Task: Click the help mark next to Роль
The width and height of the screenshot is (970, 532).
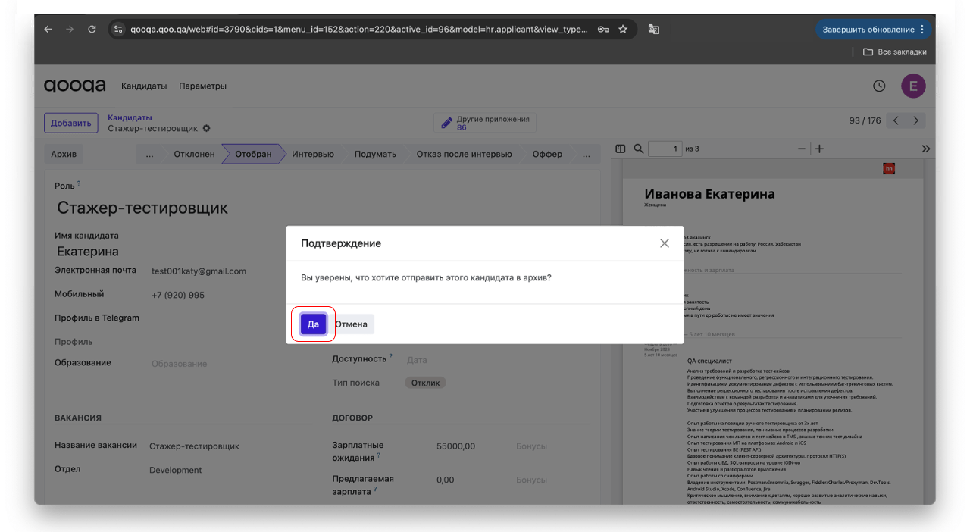Action: (x=79, y=183)
